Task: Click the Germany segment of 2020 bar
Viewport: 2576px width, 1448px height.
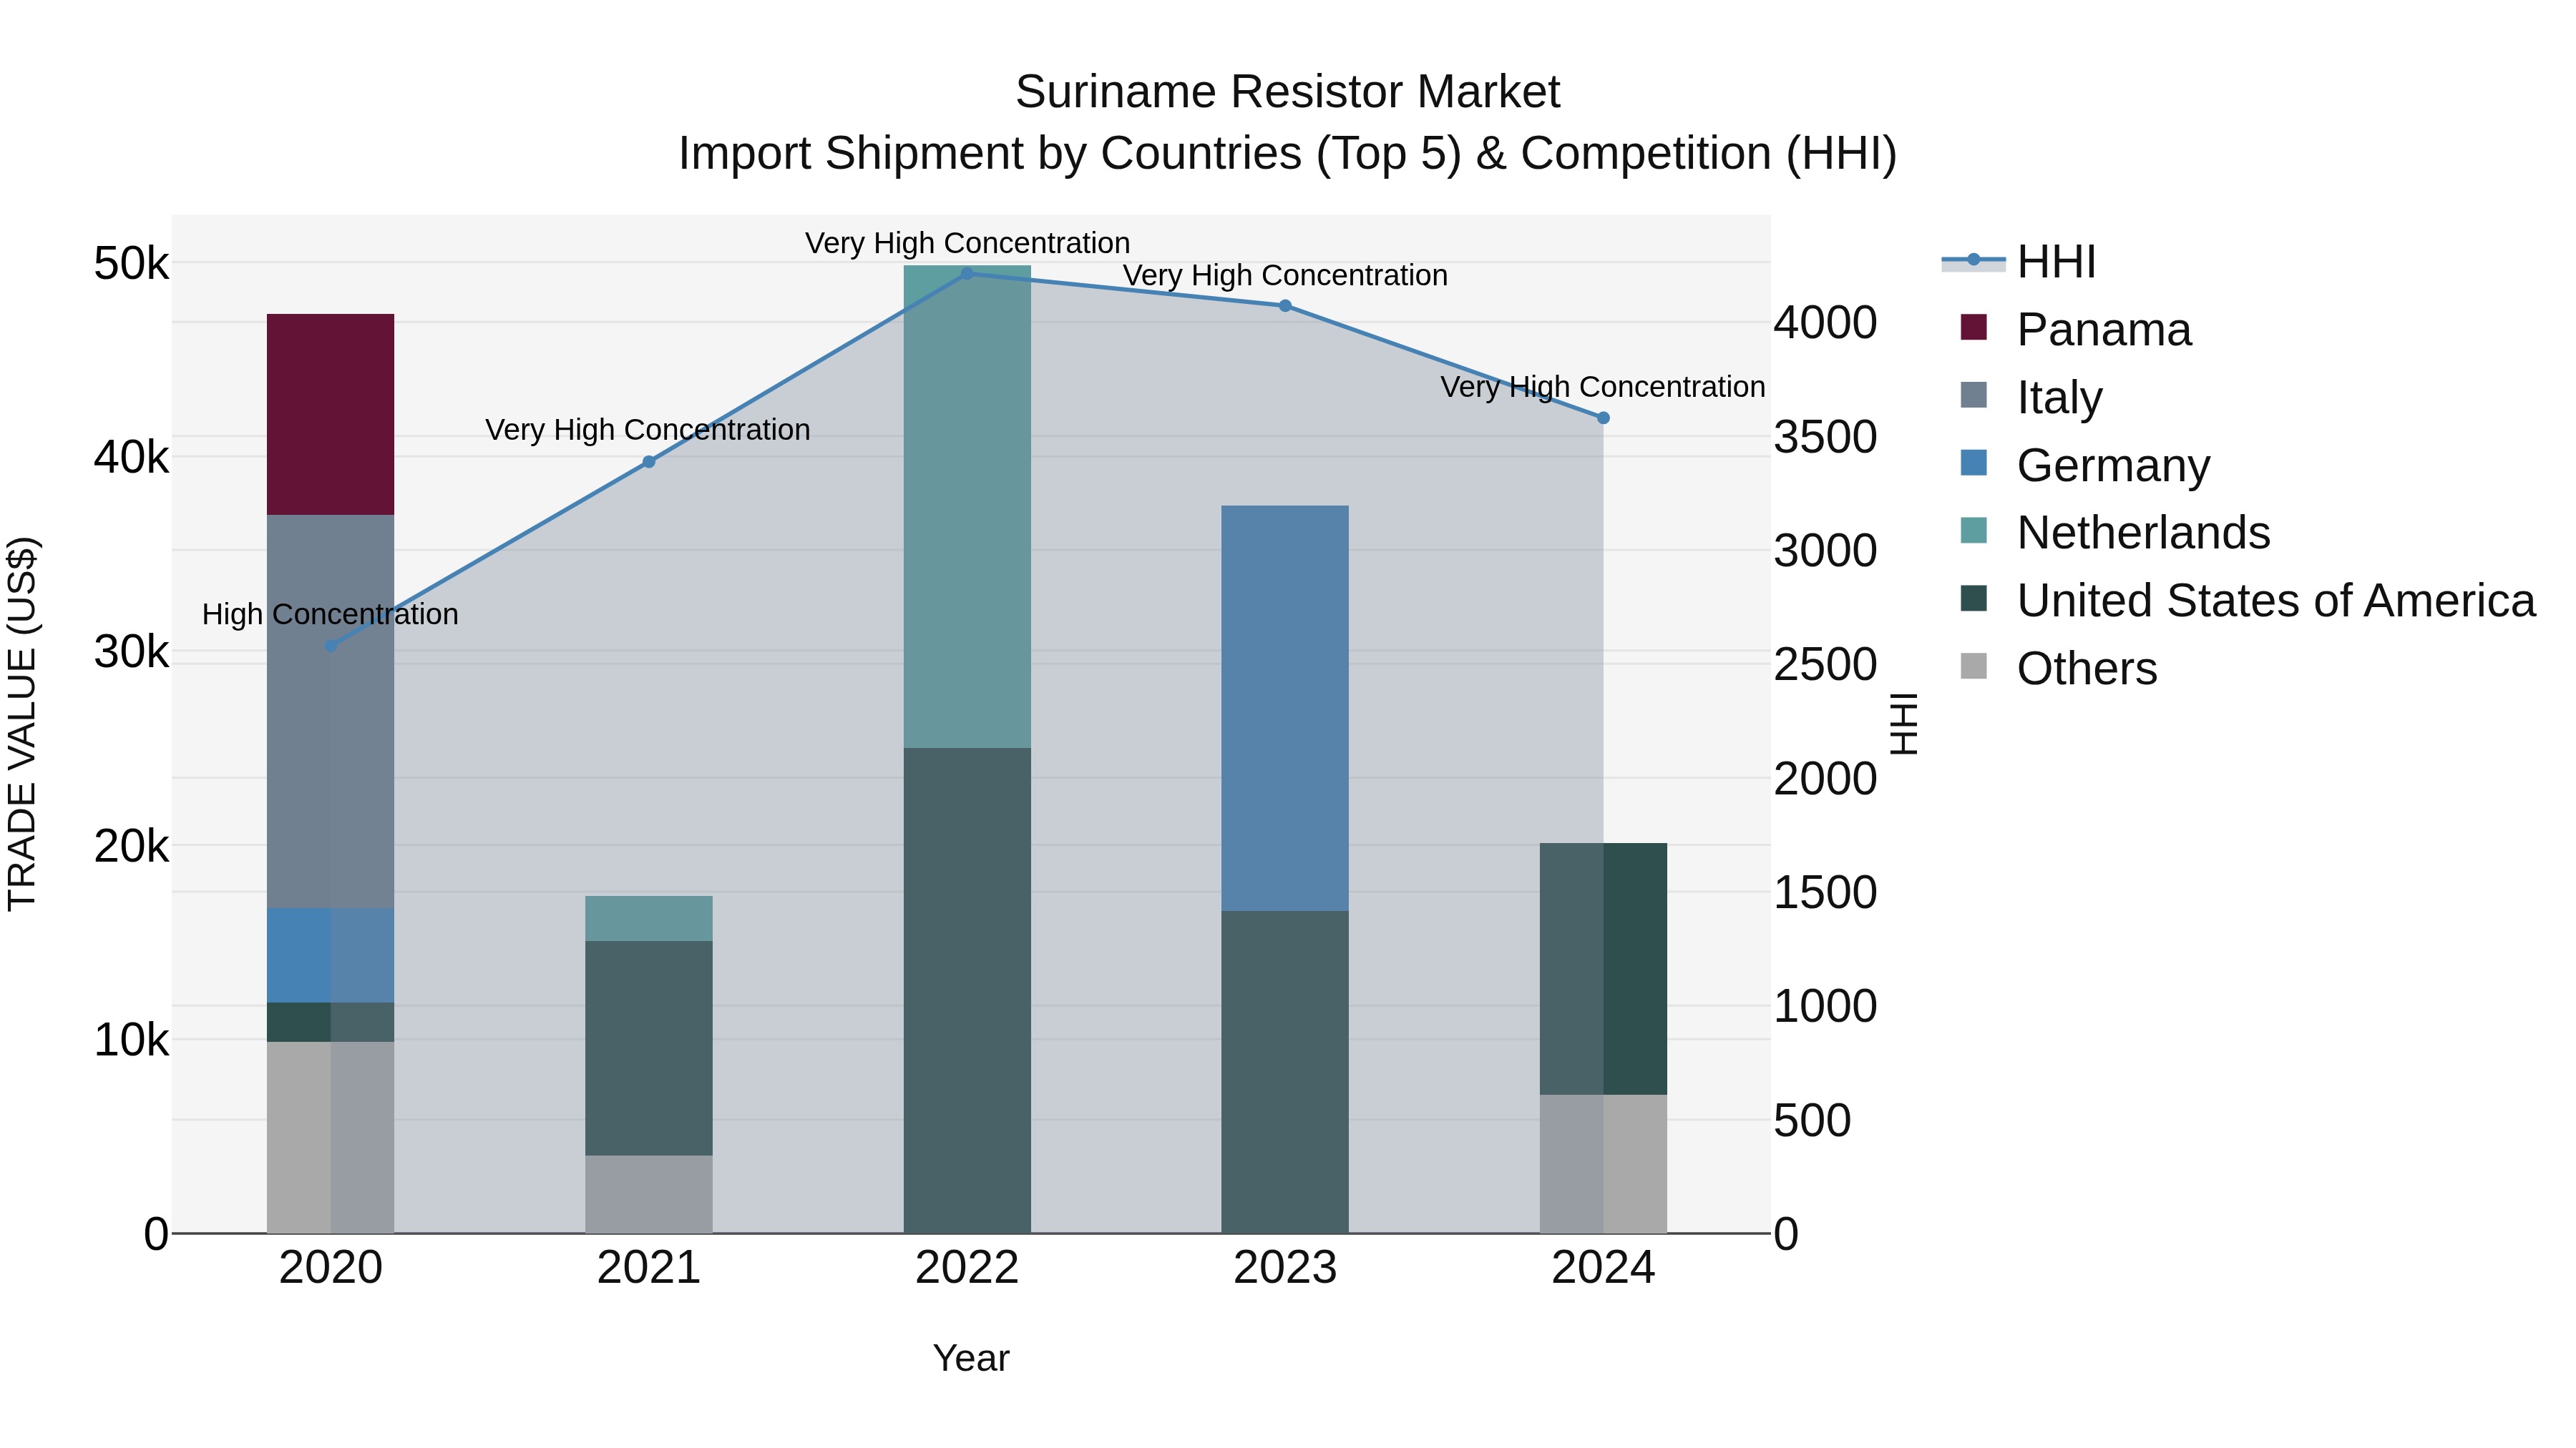Action: pos(331,955)
